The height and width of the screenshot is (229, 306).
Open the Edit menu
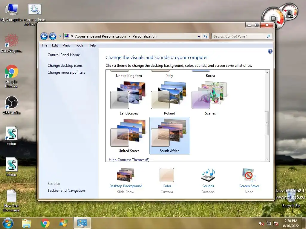[55, 45]
